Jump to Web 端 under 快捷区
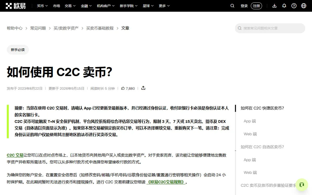This screenshot has width=312, height=195. (x=250, y=134)
